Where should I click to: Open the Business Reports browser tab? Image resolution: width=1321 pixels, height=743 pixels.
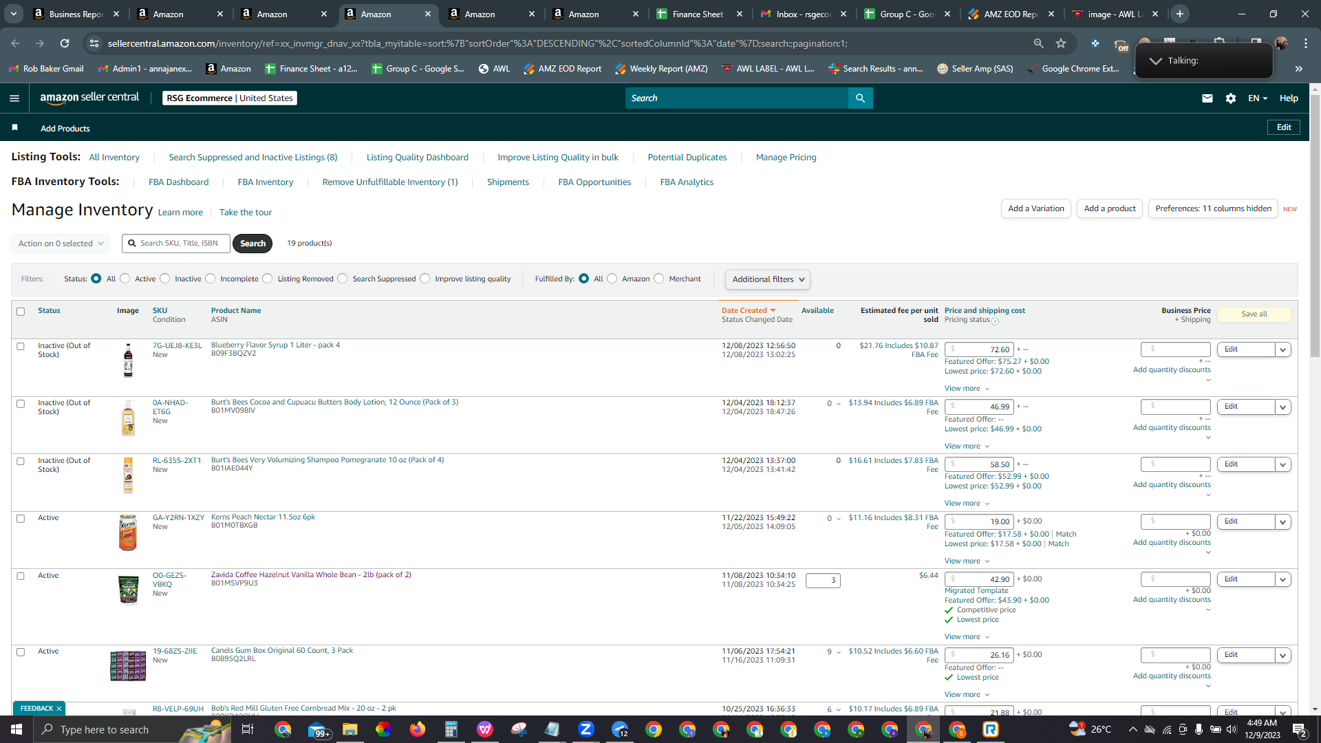click(76, 14)
